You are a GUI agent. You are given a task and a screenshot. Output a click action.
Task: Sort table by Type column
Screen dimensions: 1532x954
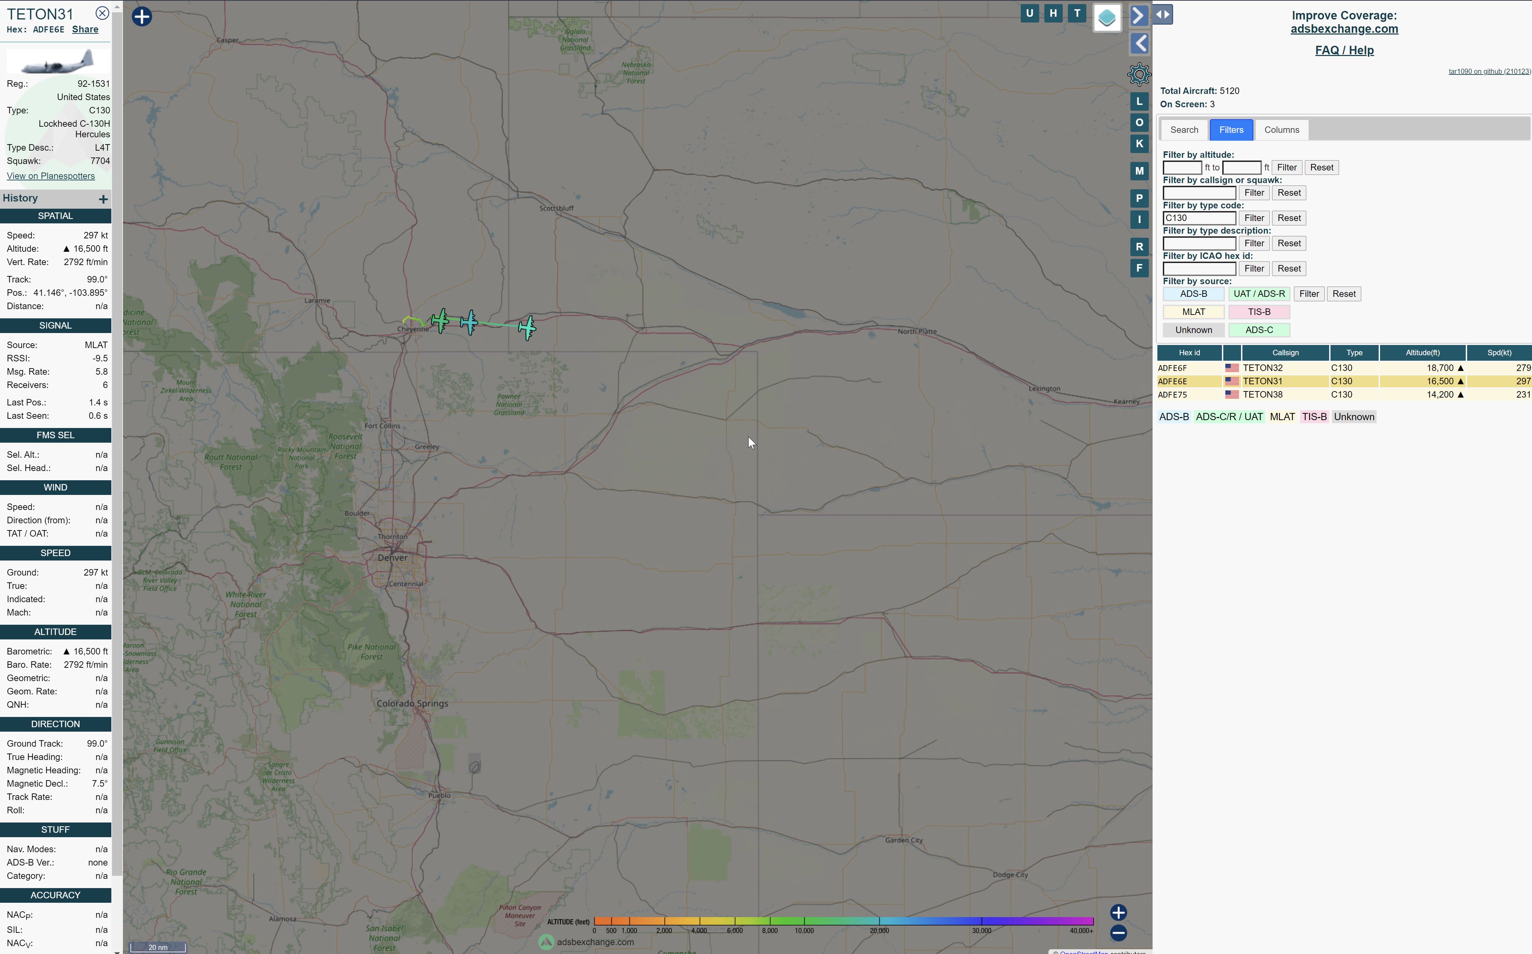[x=1354, y=353]
